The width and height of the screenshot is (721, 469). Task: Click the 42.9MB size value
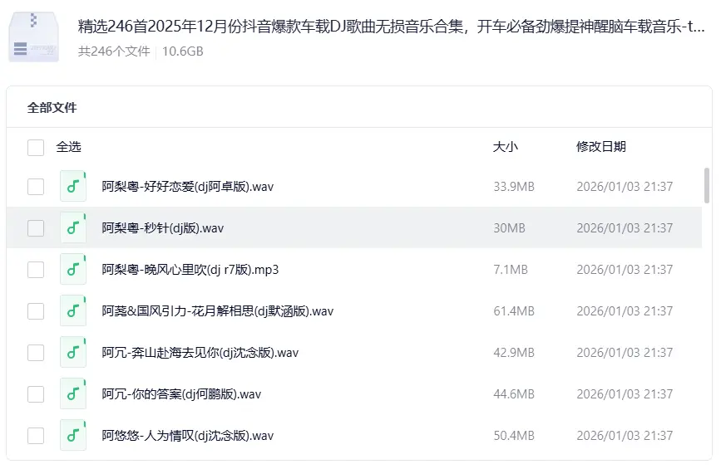pos(514,353)
